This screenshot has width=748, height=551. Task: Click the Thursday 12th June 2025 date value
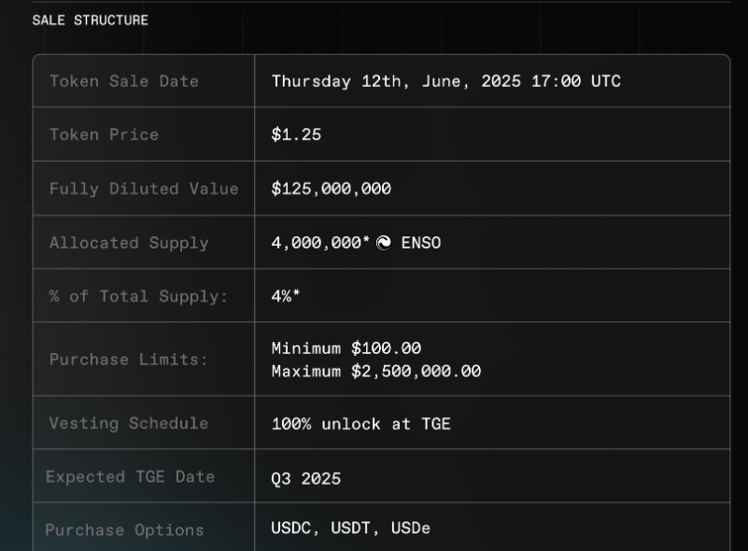pyautogui.click(x=446, y=81)
